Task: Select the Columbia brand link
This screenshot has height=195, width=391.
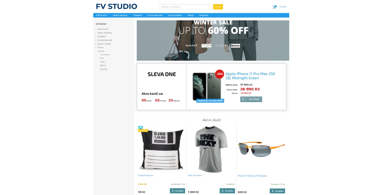Action: pos(105,55)
